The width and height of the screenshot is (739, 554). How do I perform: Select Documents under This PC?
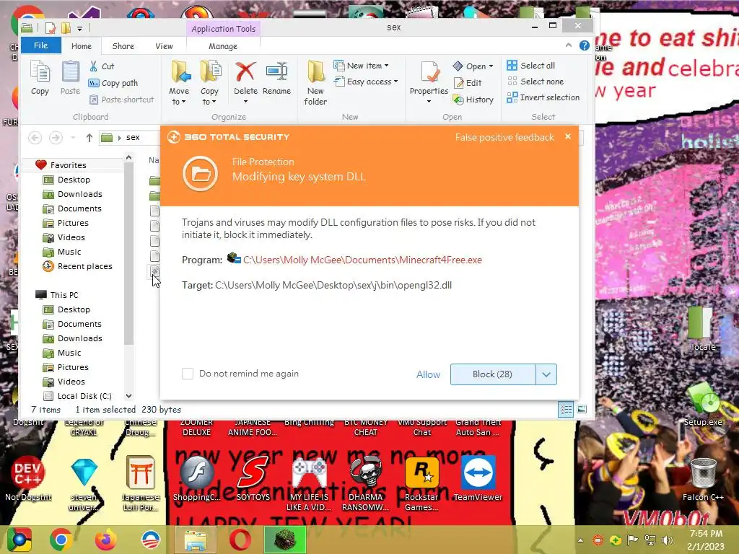[79, 324]
